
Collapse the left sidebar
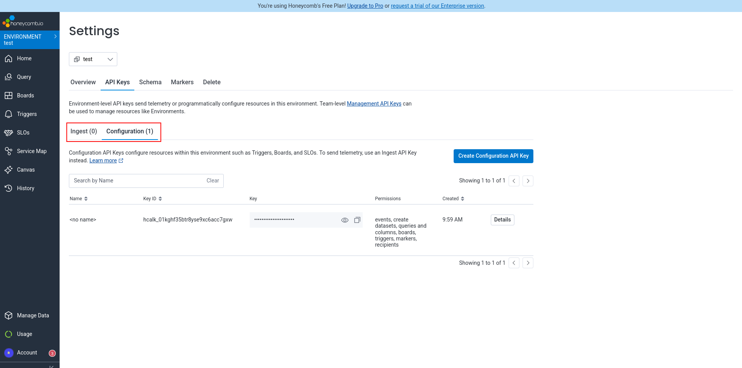[x=51, y=366]
